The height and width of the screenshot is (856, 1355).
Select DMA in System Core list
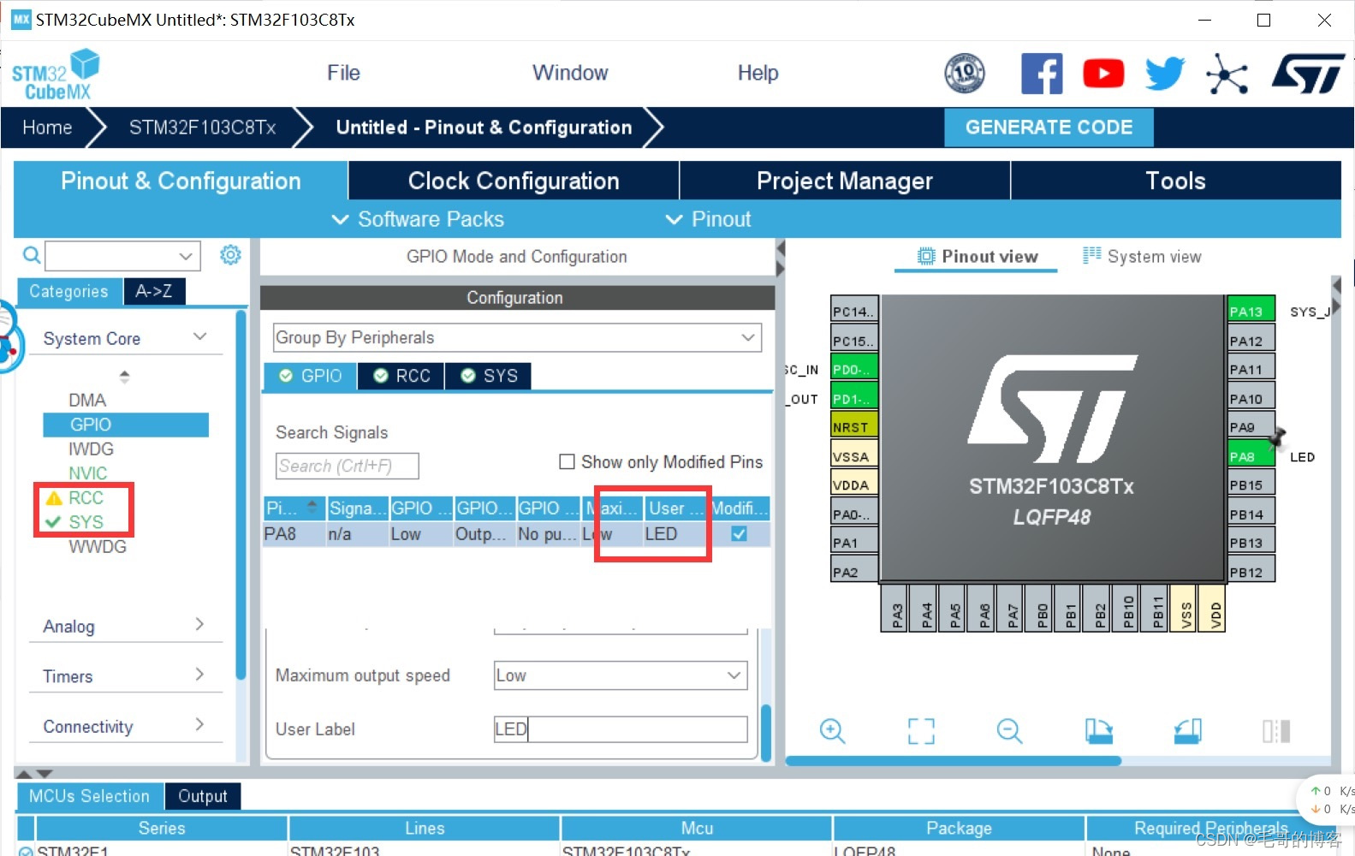tap(87, 400)
